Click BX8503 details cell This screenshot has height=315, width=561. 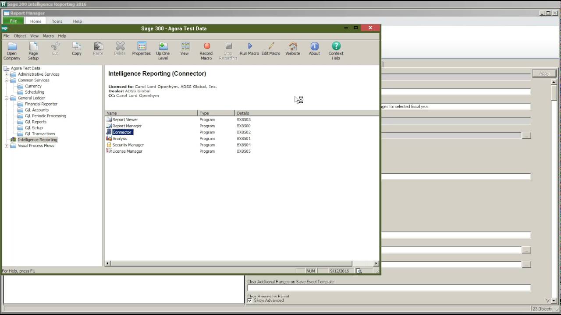[244, 119]
